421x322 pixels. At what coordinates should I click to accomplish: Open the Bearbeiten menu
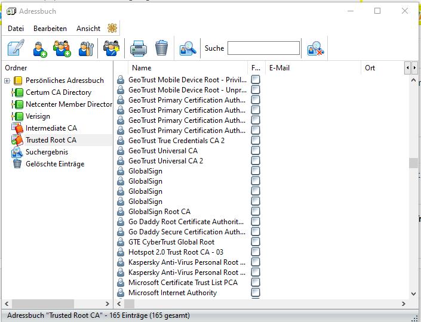(50, 29)
